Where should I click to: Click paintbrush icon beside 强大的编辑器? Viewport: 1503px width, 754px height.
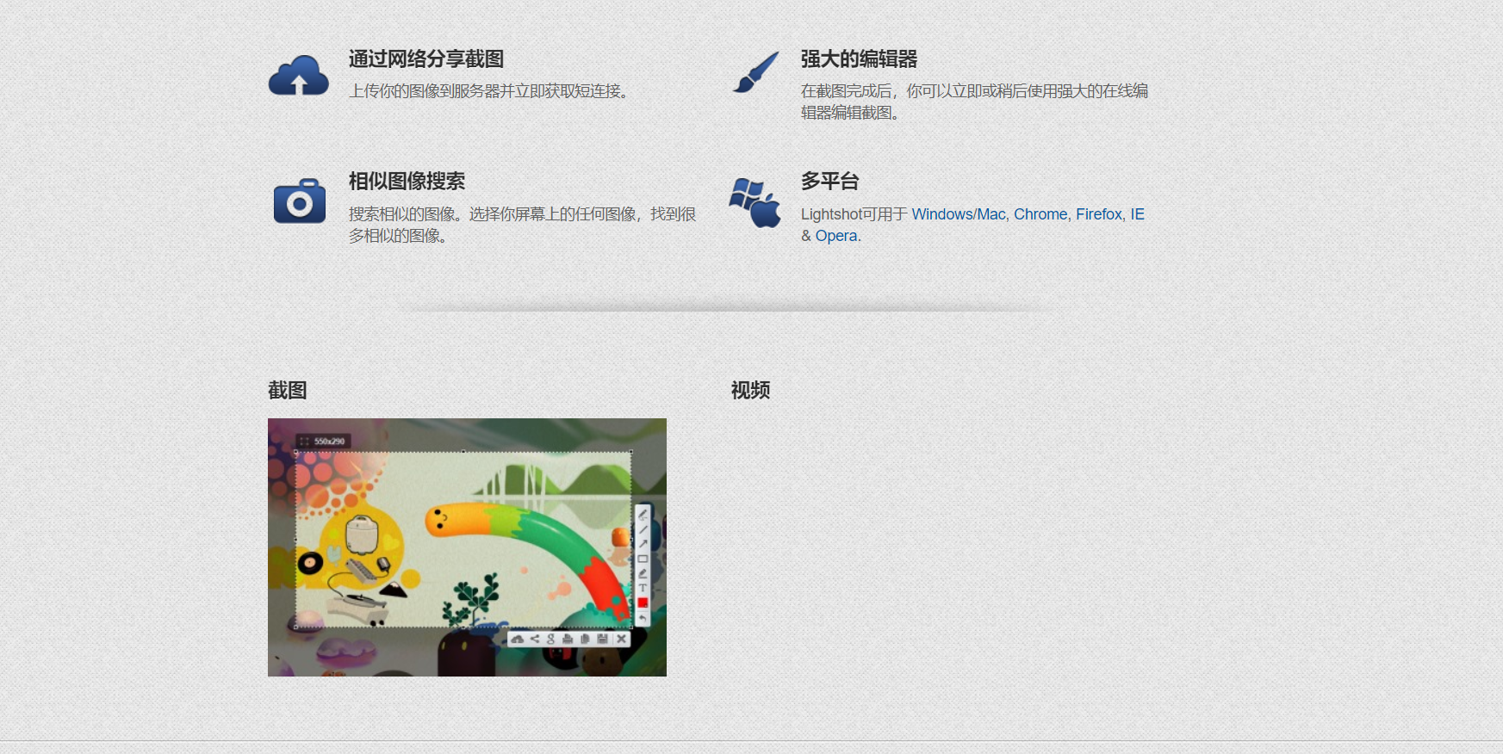pos(755,72)
